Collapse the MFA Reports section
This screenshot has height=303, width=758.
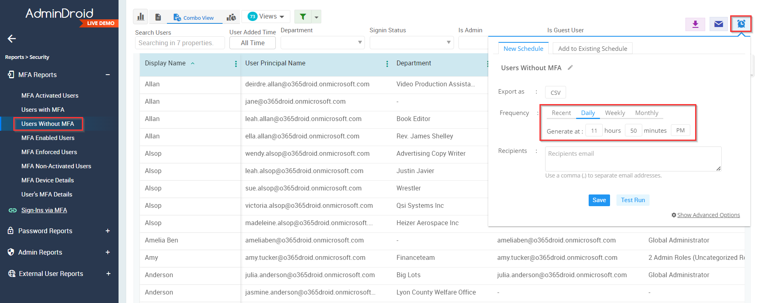coord(108,75)
